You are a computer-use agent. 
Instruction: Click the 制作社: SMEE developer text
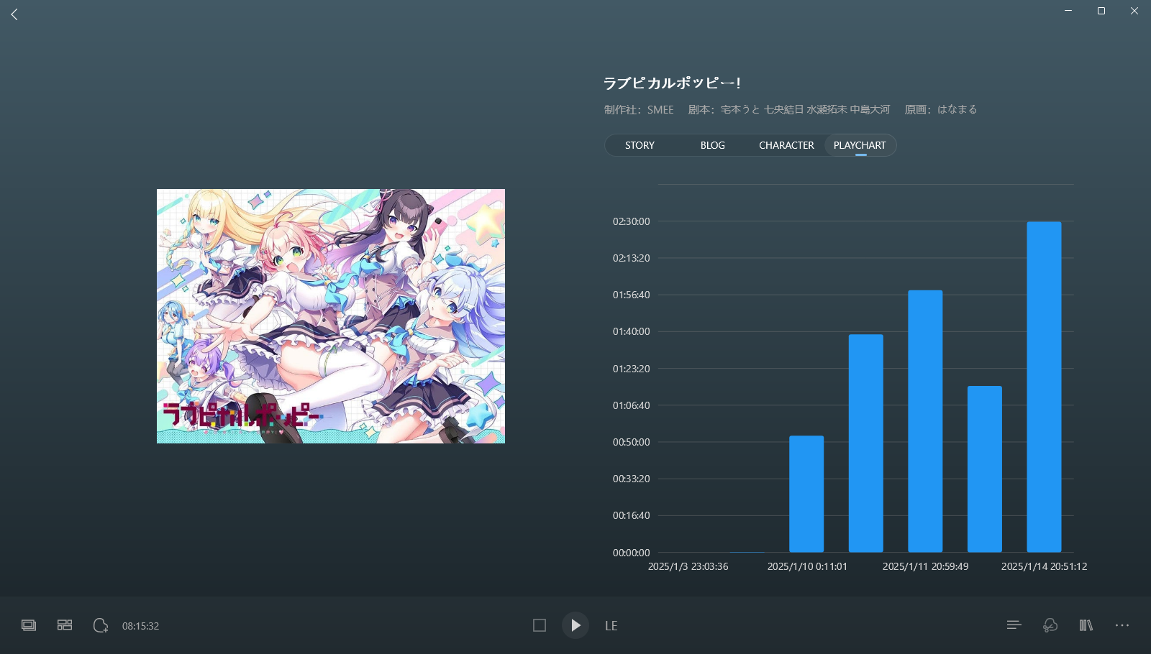[x=639, y=109]
